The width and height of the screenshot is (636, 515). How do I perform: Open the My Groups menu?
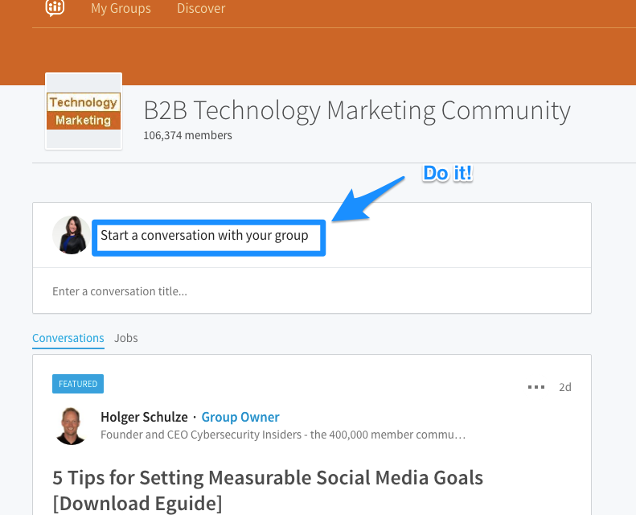click(121, 8)
